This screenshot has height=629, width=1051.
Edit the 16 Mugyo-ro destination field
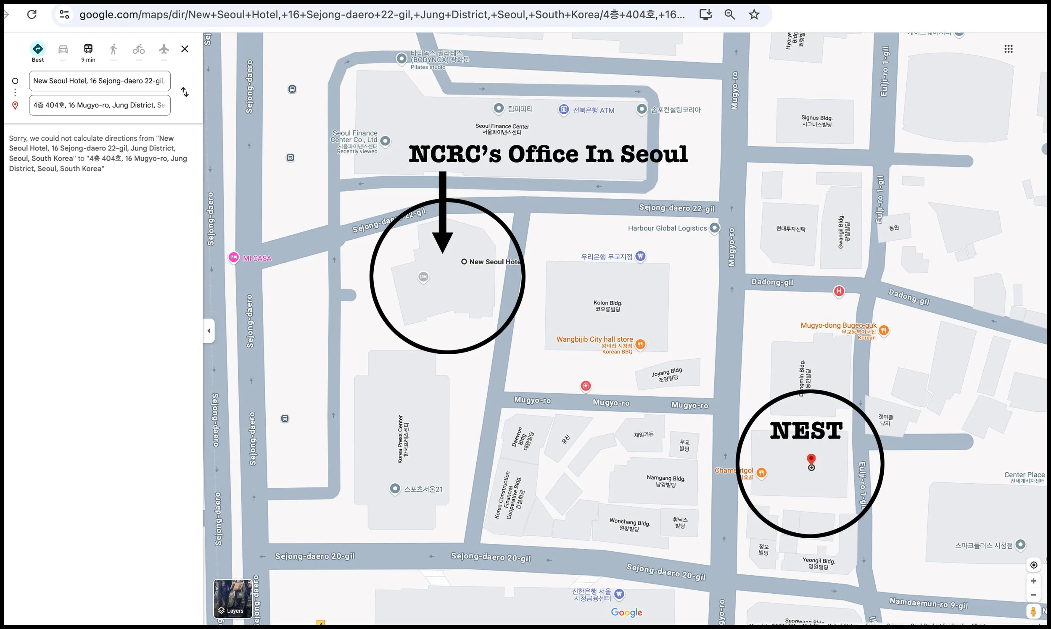tap(100, 105)
